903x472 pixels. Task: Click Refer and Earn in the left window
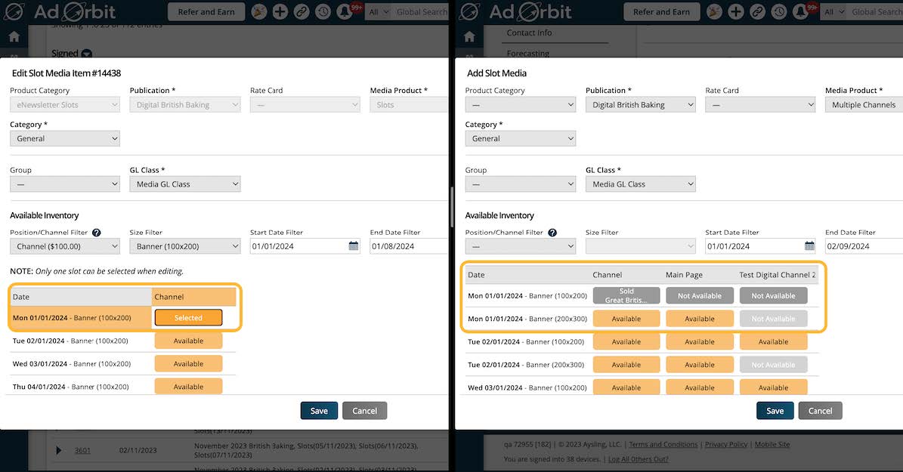(x=206, y=11)
